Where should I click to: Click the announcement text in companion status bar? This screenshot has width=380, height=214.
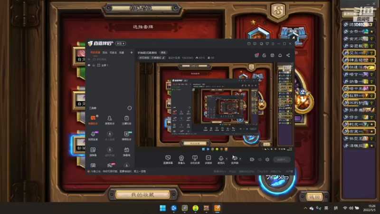pyautogui.click(x=118, y=171)
